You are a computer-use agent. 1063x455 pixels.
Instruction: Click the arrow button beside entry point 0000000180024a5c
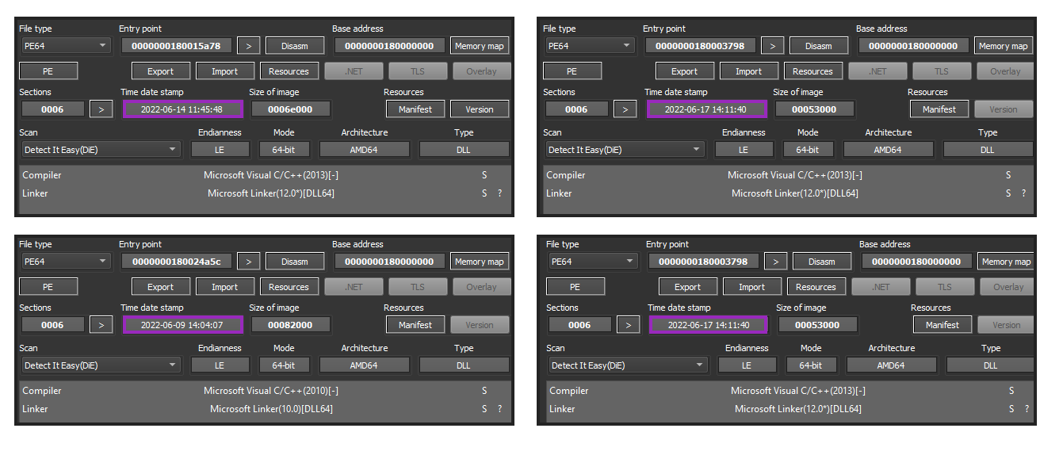coord(248,262)
